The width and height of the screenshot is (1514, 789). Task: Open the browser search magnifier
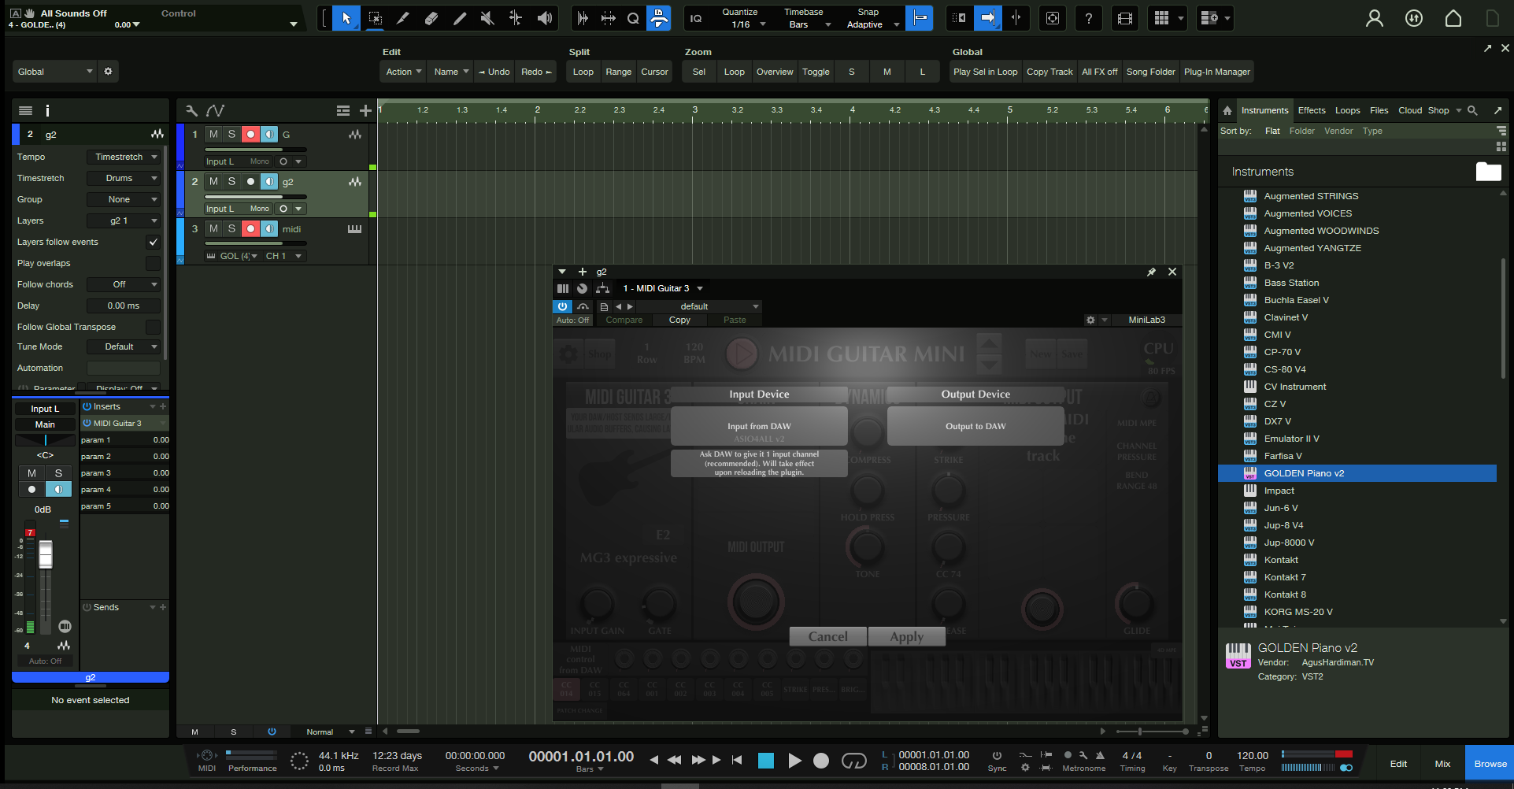[1472, 111]
